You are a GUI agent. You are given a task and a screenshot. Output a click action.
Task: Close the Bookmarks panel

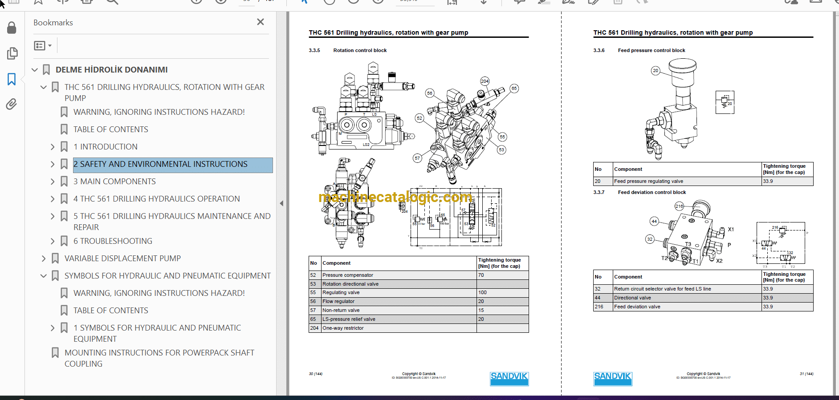(x=261, y=22)
